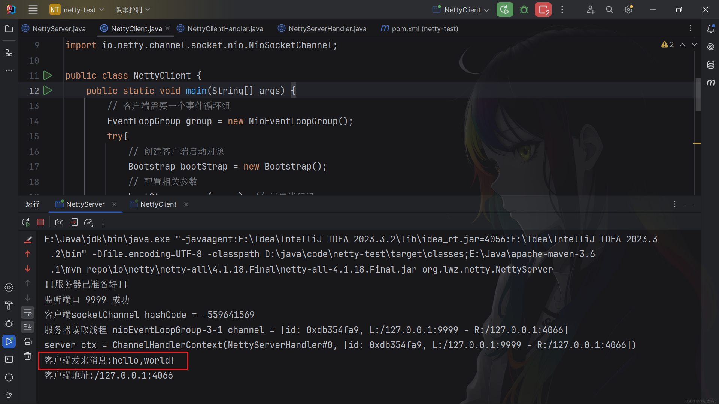The height and width of the screenshot is (404, 719).
Task: Open editor tabs options menu
Action: tap(691, 28)
